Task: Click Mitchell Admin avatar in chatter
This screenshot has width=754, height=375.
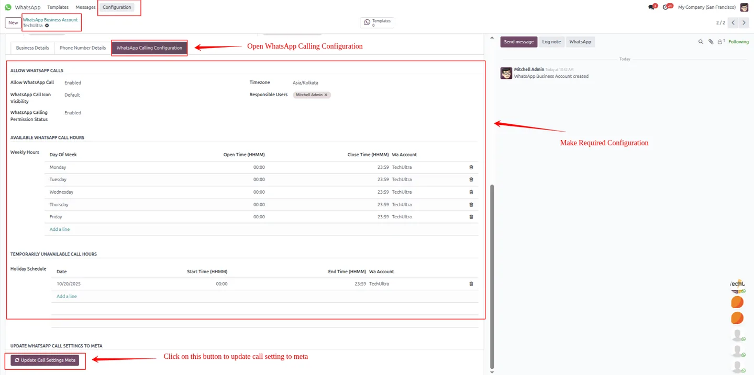Action: coord(506,73)
